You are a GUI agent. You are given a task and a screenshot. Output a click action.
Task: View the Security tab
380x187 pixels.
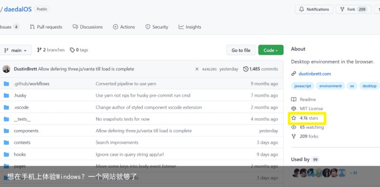click(x=157, y=27)
